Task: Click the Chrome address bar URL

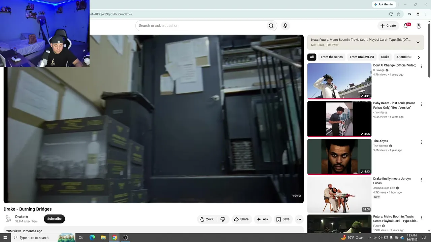Action: pyautogui.click(x=111, y=14)
